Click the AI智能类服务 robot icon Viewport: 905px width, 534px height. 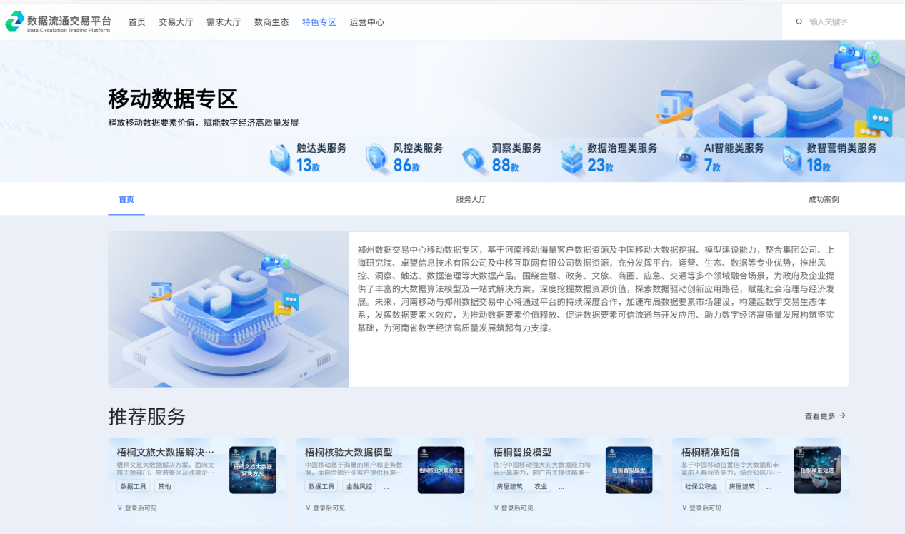click(x=687, y=159)
